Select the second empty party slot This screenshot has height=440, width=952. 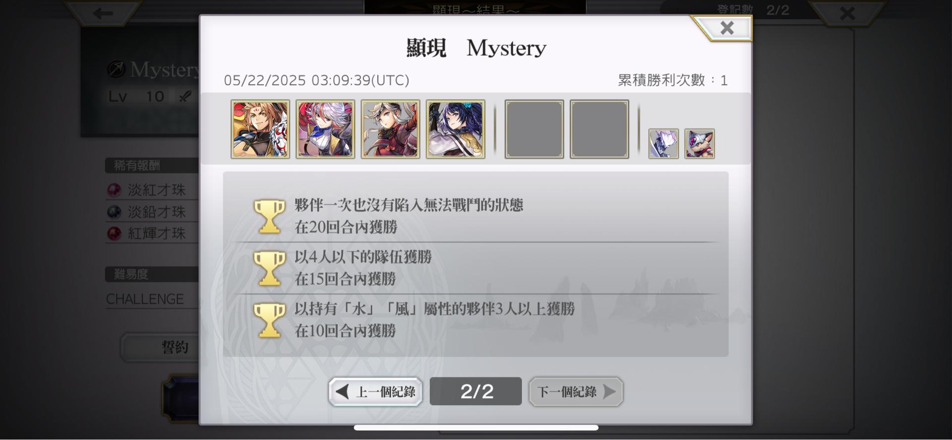tap(599, 129)
